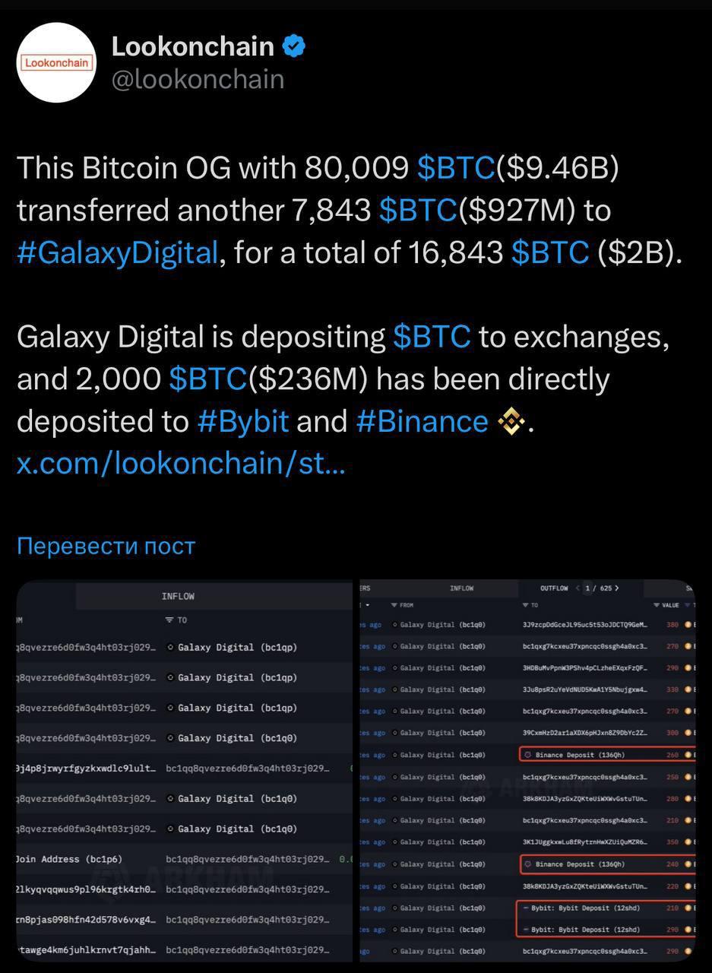Open the Lookonchain profile avatar
Image resolution: width=712 pixels, height=973 pixels.
[55, 62]
